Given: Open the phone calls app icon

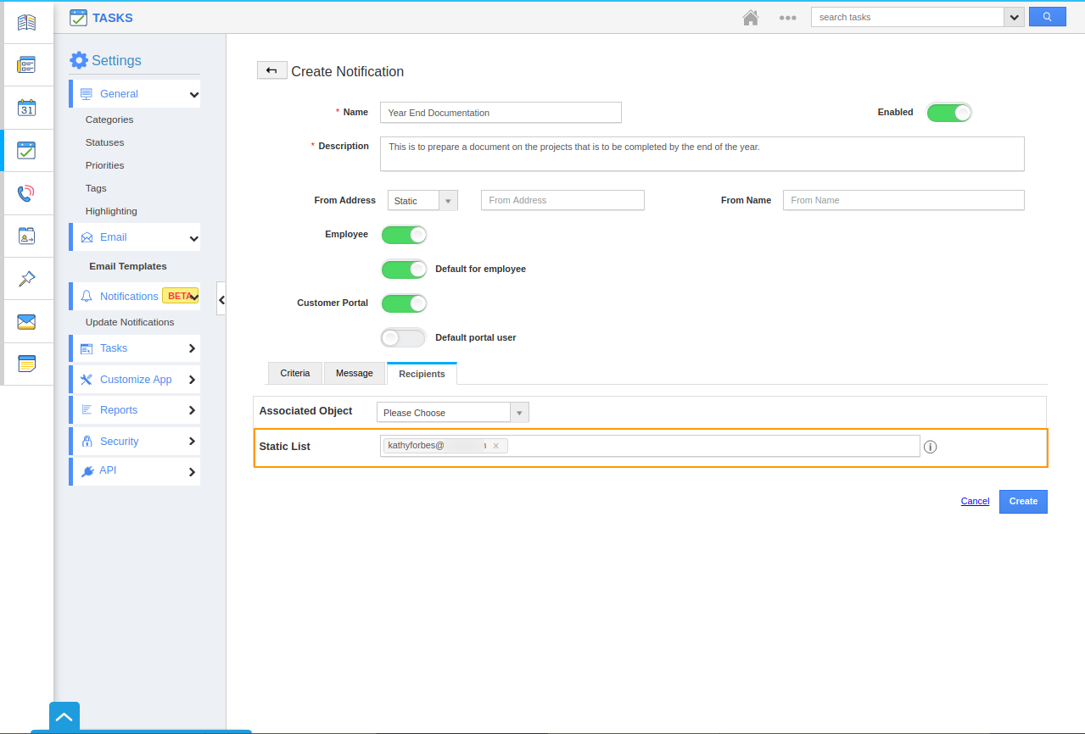Looking at the screenshot, I should tap(26, 193).
